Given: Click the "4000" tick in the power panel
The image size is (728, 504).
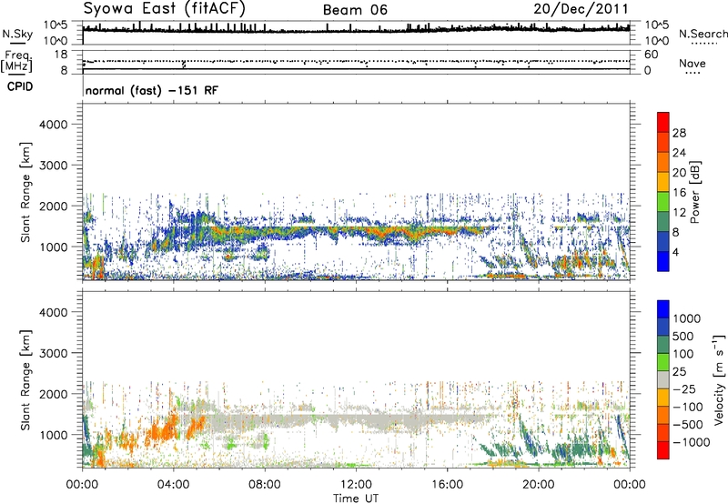Looking at the screenshot, I should [x=54, y=125].
